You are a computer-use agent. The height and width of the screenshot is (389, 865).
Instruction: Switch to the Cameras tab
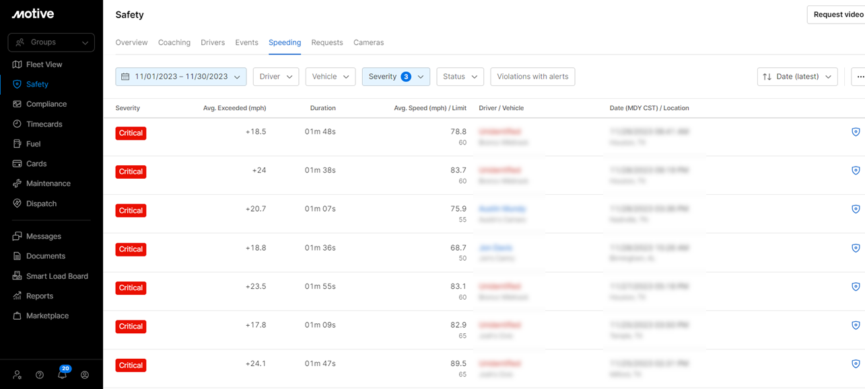(x=368, y=42)
